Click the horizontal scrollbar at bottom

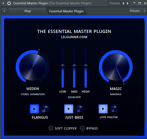point(72,136)
